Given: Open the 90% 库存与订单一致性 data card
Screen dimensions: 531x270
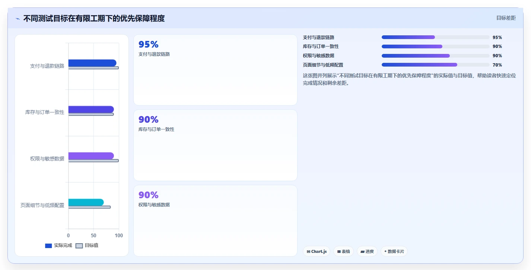Looking at the screenshot, I should click(215, 145).
